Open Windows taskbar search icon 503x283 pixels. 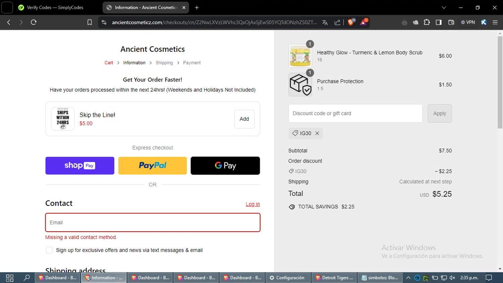tap(27, 278)
